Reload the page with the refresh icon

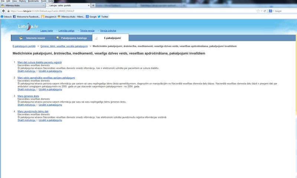[x=265, y=11]
